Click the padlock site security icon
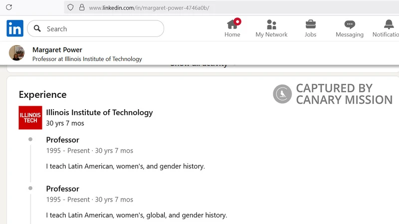Viewport: 399px width, 224px height. pos(82,7)
